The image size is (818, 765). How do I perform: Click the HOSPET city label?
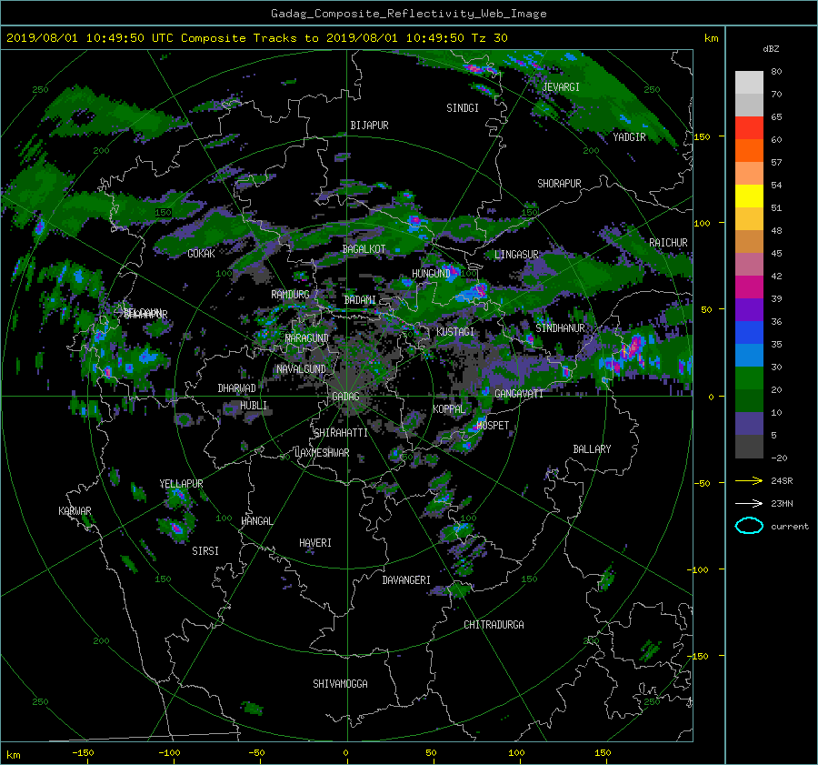(493, 426)
